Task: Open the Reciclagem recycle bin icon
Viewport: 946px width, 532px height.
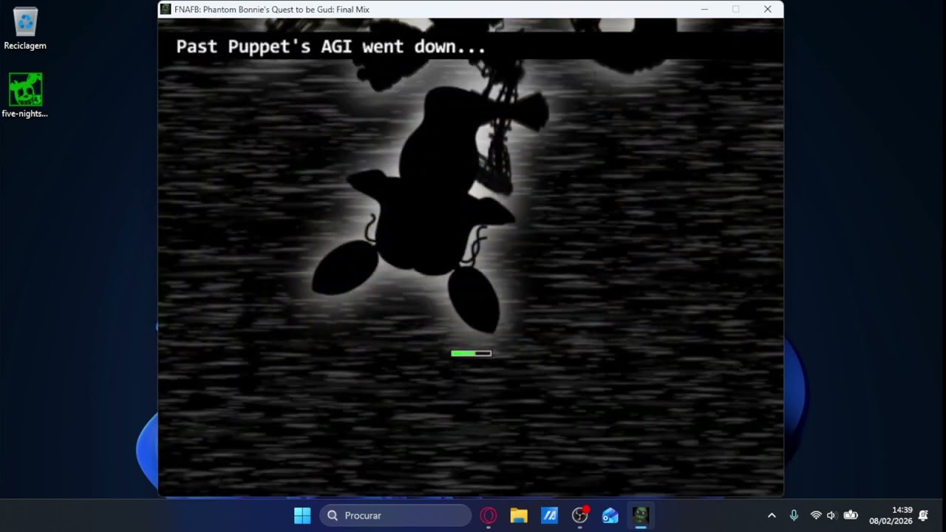Action: [25, 29]
